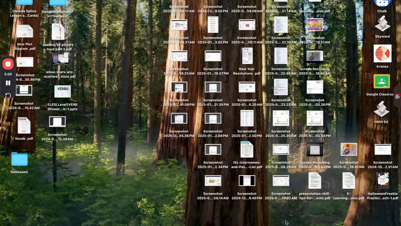Select screenshot ending 19.57 PM
Viewport: 401px width, 226px height.
coord(213,56)
